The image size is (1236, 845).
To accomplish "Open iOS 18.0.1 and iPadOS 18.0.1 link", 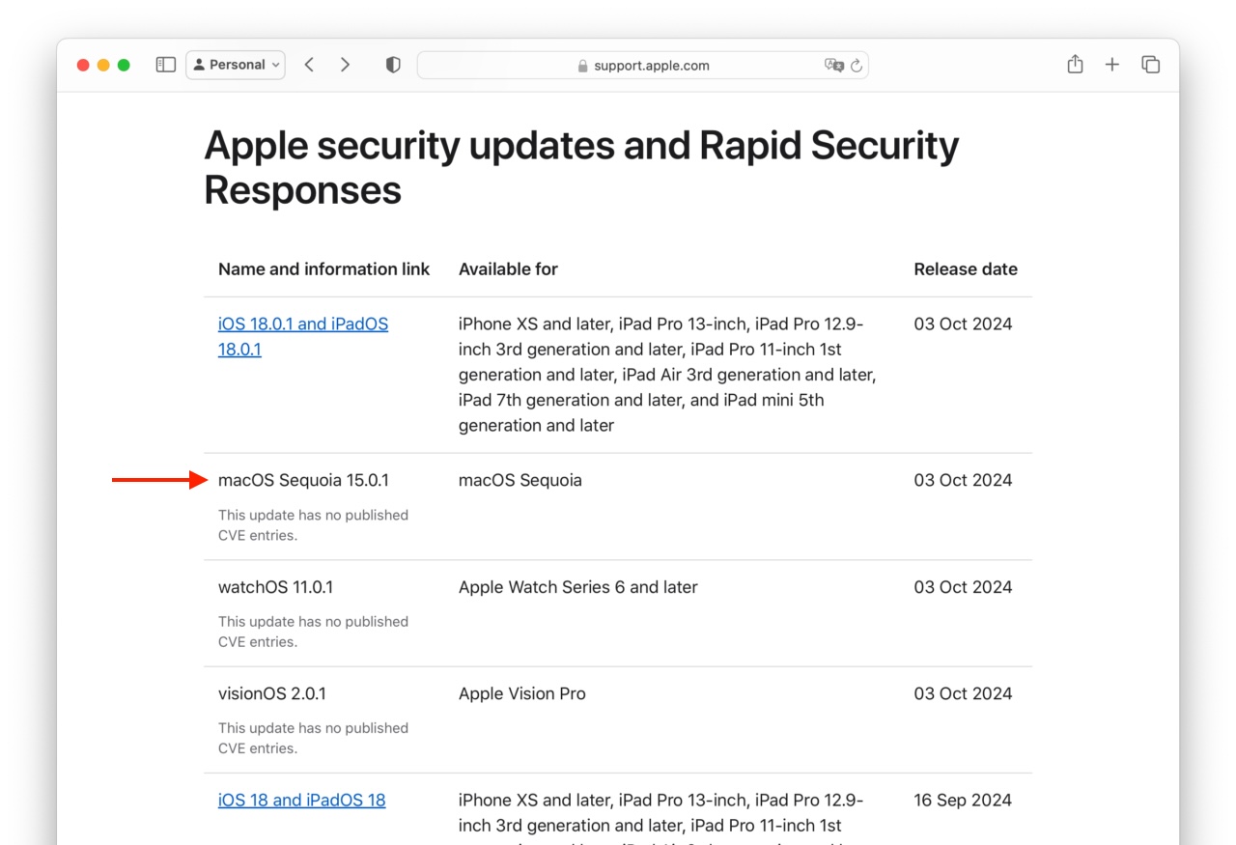I will click(303, 336).
